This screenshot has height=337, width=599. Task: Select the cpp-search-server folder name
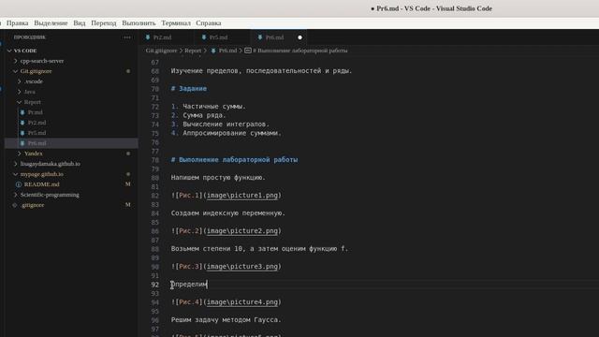(42, 61)
